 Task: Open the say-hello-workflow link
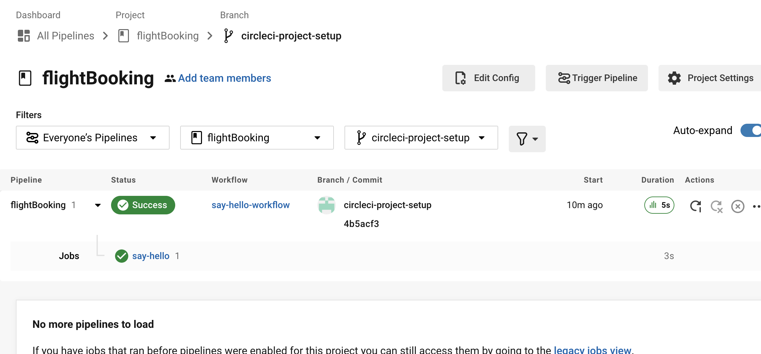coord(251,205)
